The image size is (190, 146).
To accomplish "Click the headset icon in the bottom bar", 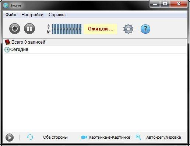I will tap(30, 137).
